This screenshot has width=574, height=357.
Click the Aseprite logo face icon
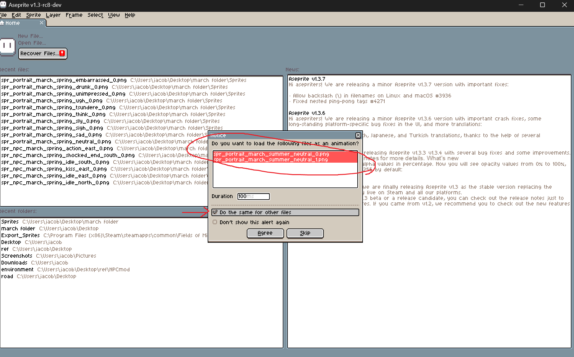pos(7,47)
